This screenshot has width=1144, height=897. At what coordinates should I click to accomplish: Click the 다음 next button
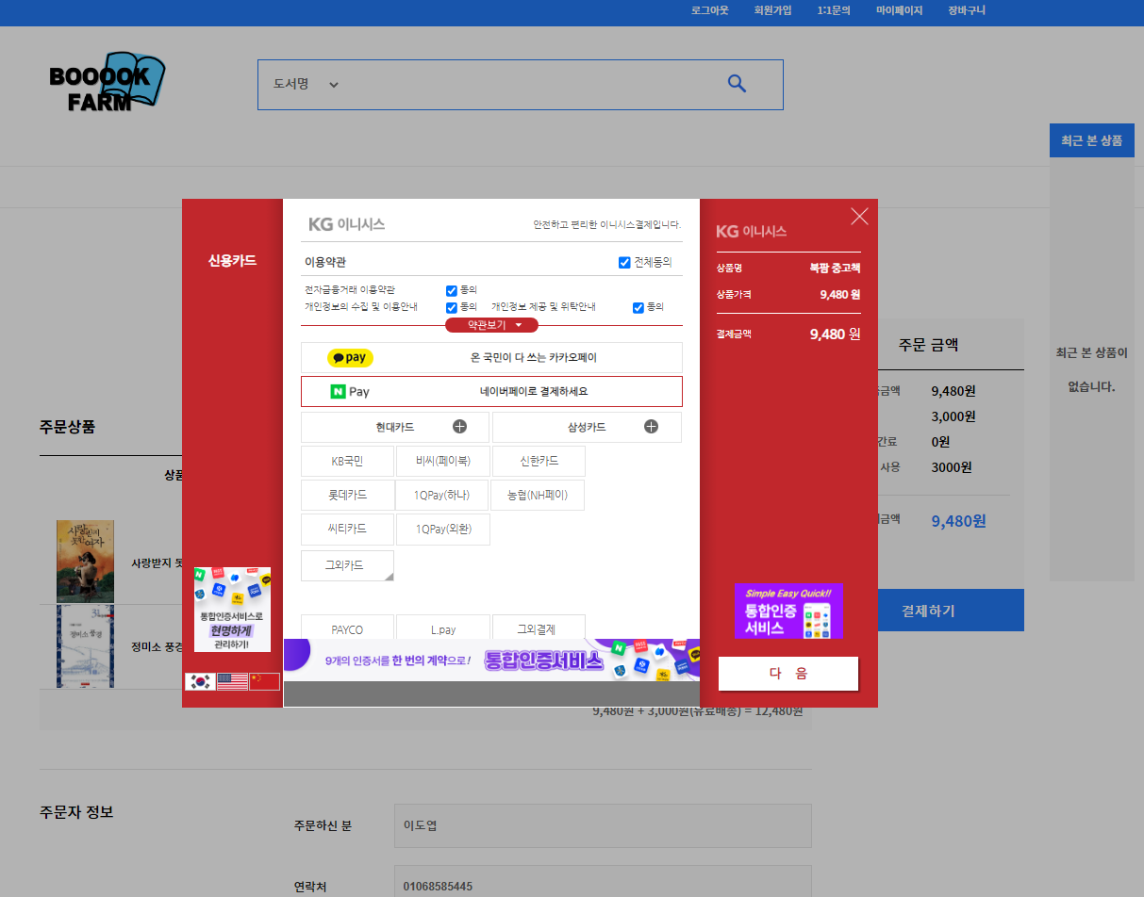pos(788,674)
